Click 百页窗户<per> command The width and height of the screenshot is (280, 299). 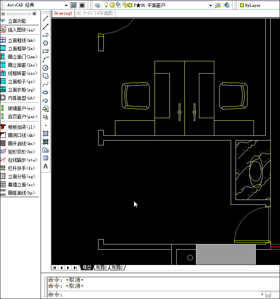click(19, 117)
